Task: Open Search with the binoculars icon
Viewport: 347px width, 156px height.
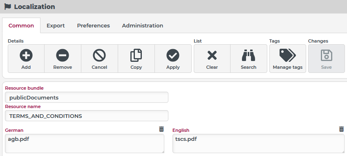Action: pyautogui.click(x=248, y=55)
